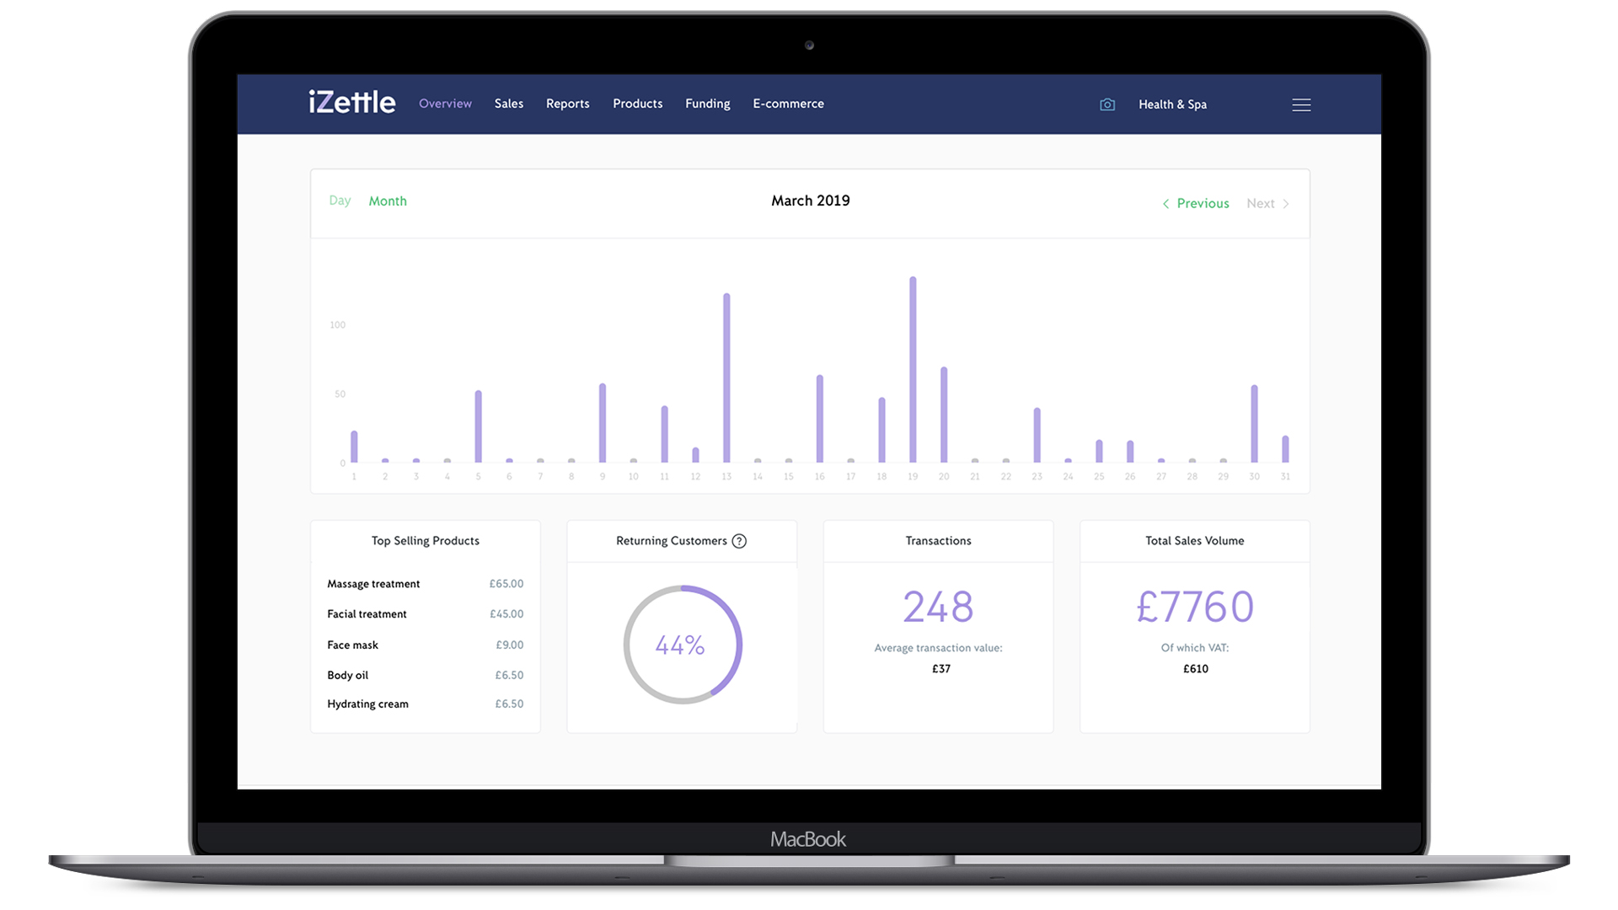The width and height of the screenshot is (1618, 910).
Task: Expand the Sales navigation section
Action: point(508,104)
